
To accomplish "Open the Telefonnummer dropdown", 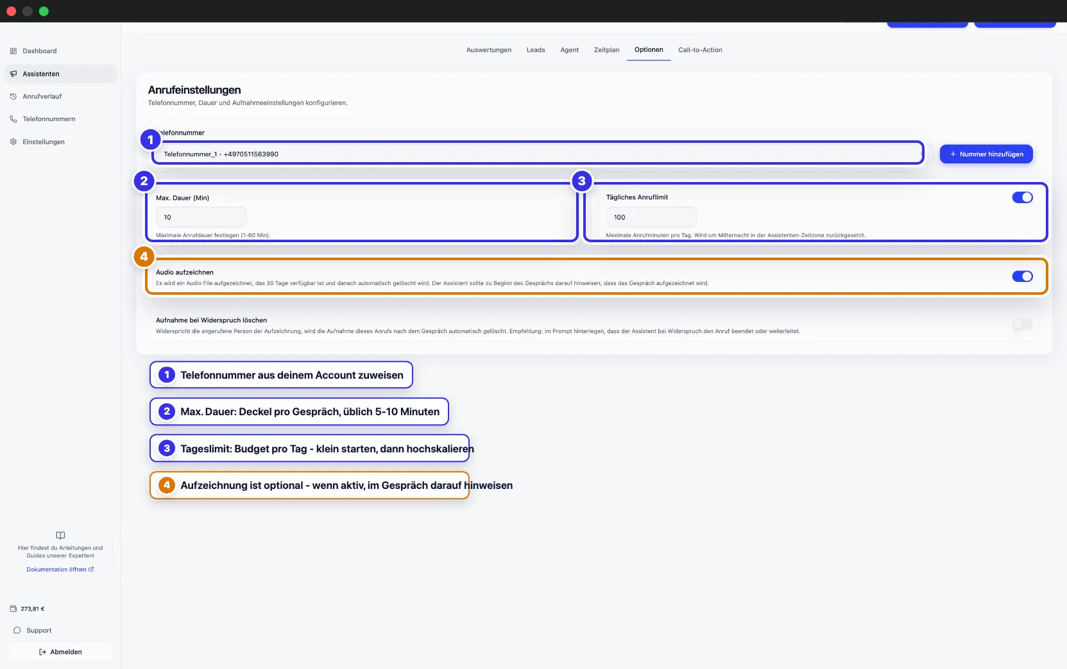I will pyautogui.click(x=539, y=154).
